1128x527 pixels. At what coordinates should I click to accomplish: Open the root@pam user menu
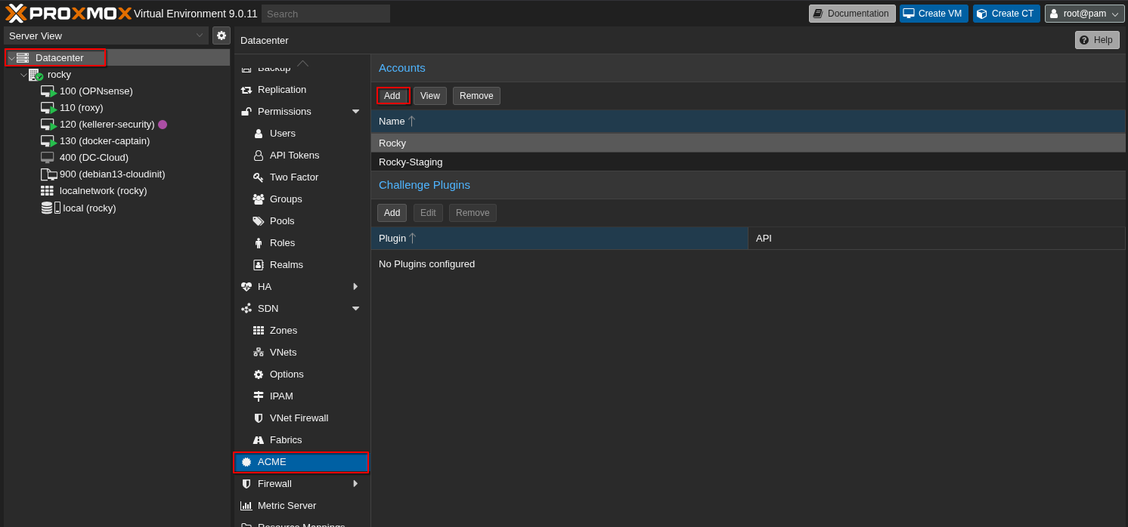pyautogui.click(x=1084, y=14)
